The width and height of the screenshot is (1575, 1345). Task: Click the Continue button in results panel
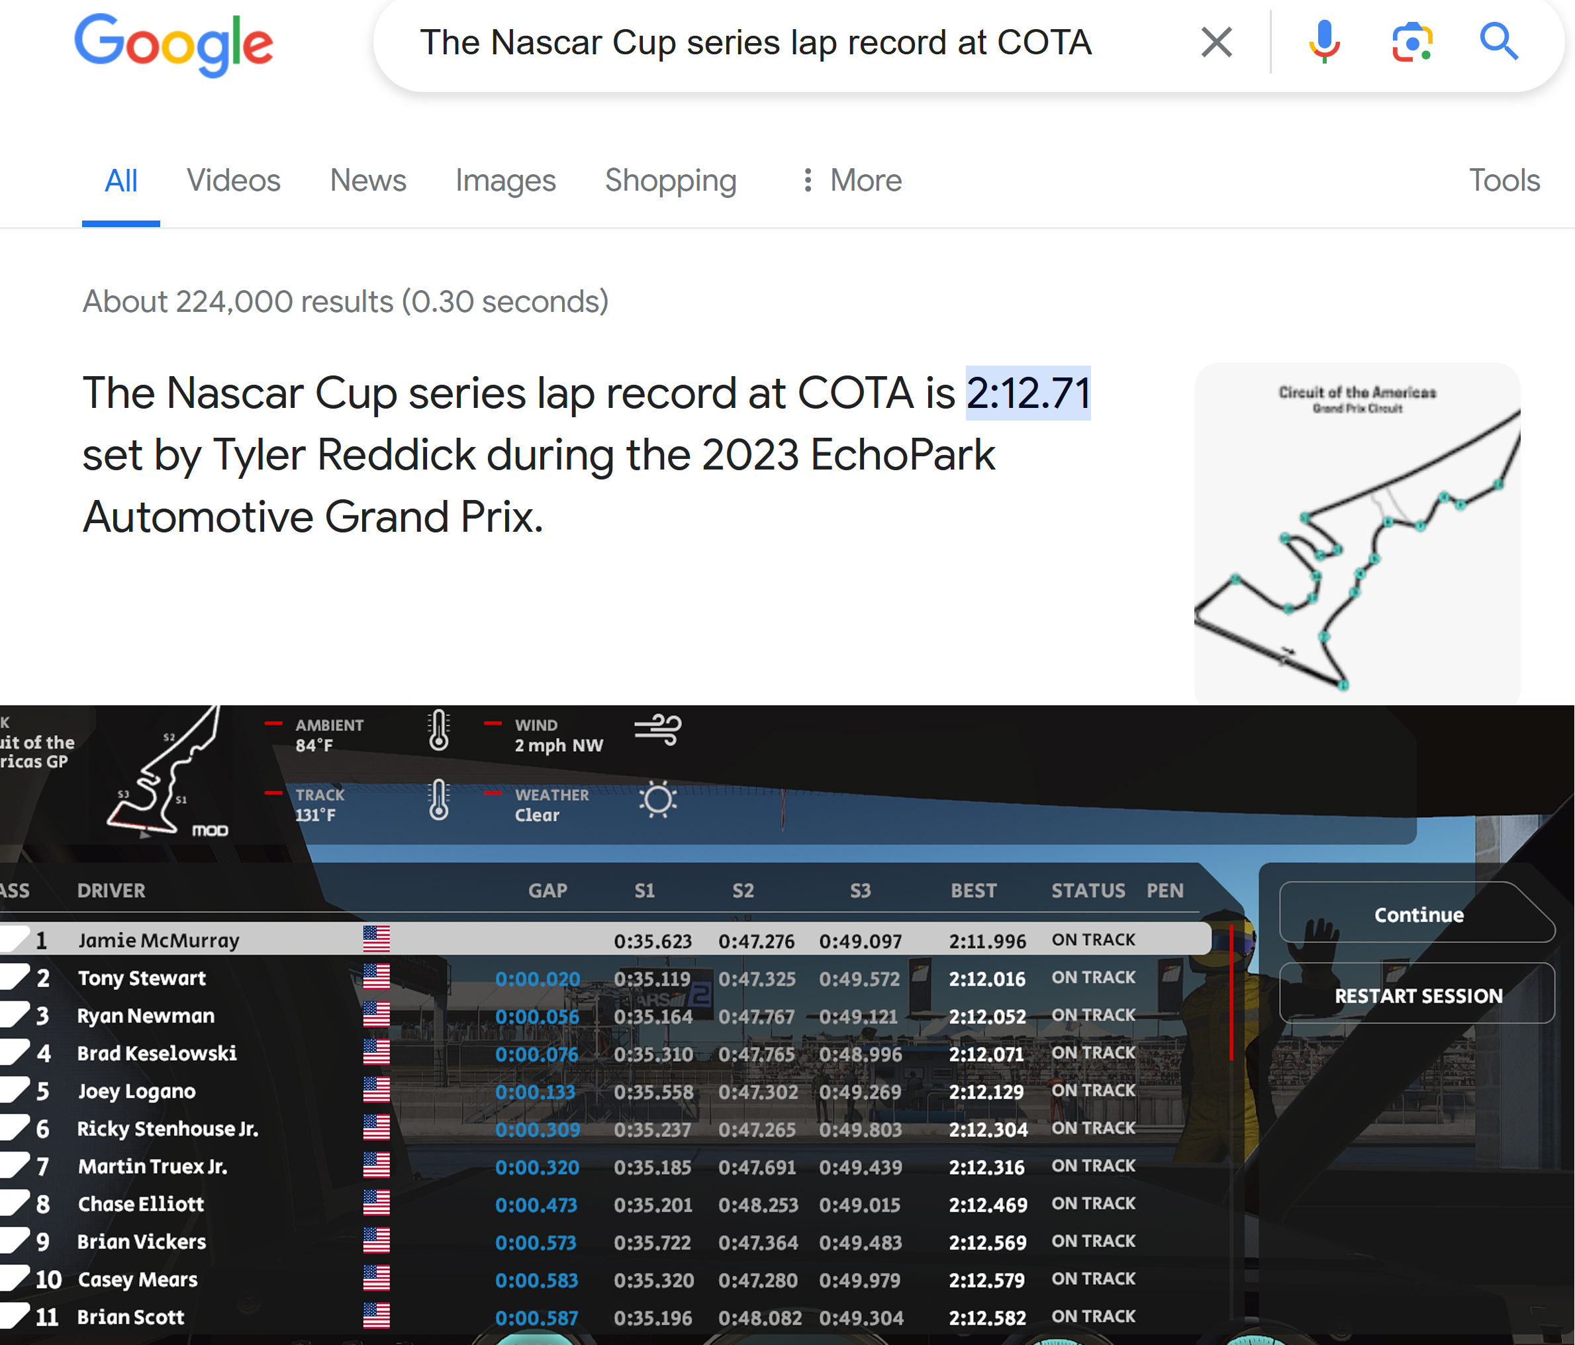(x=1419, y=915)
